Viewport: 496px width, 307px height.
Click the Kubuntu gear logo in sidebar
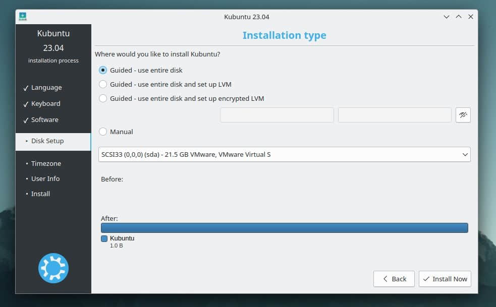[x=53, y=268]
